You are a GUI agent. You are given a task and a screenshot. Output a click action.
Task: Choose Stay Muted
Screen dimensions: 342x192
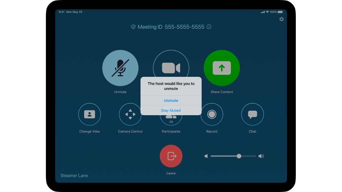click(x=171, y=110)
